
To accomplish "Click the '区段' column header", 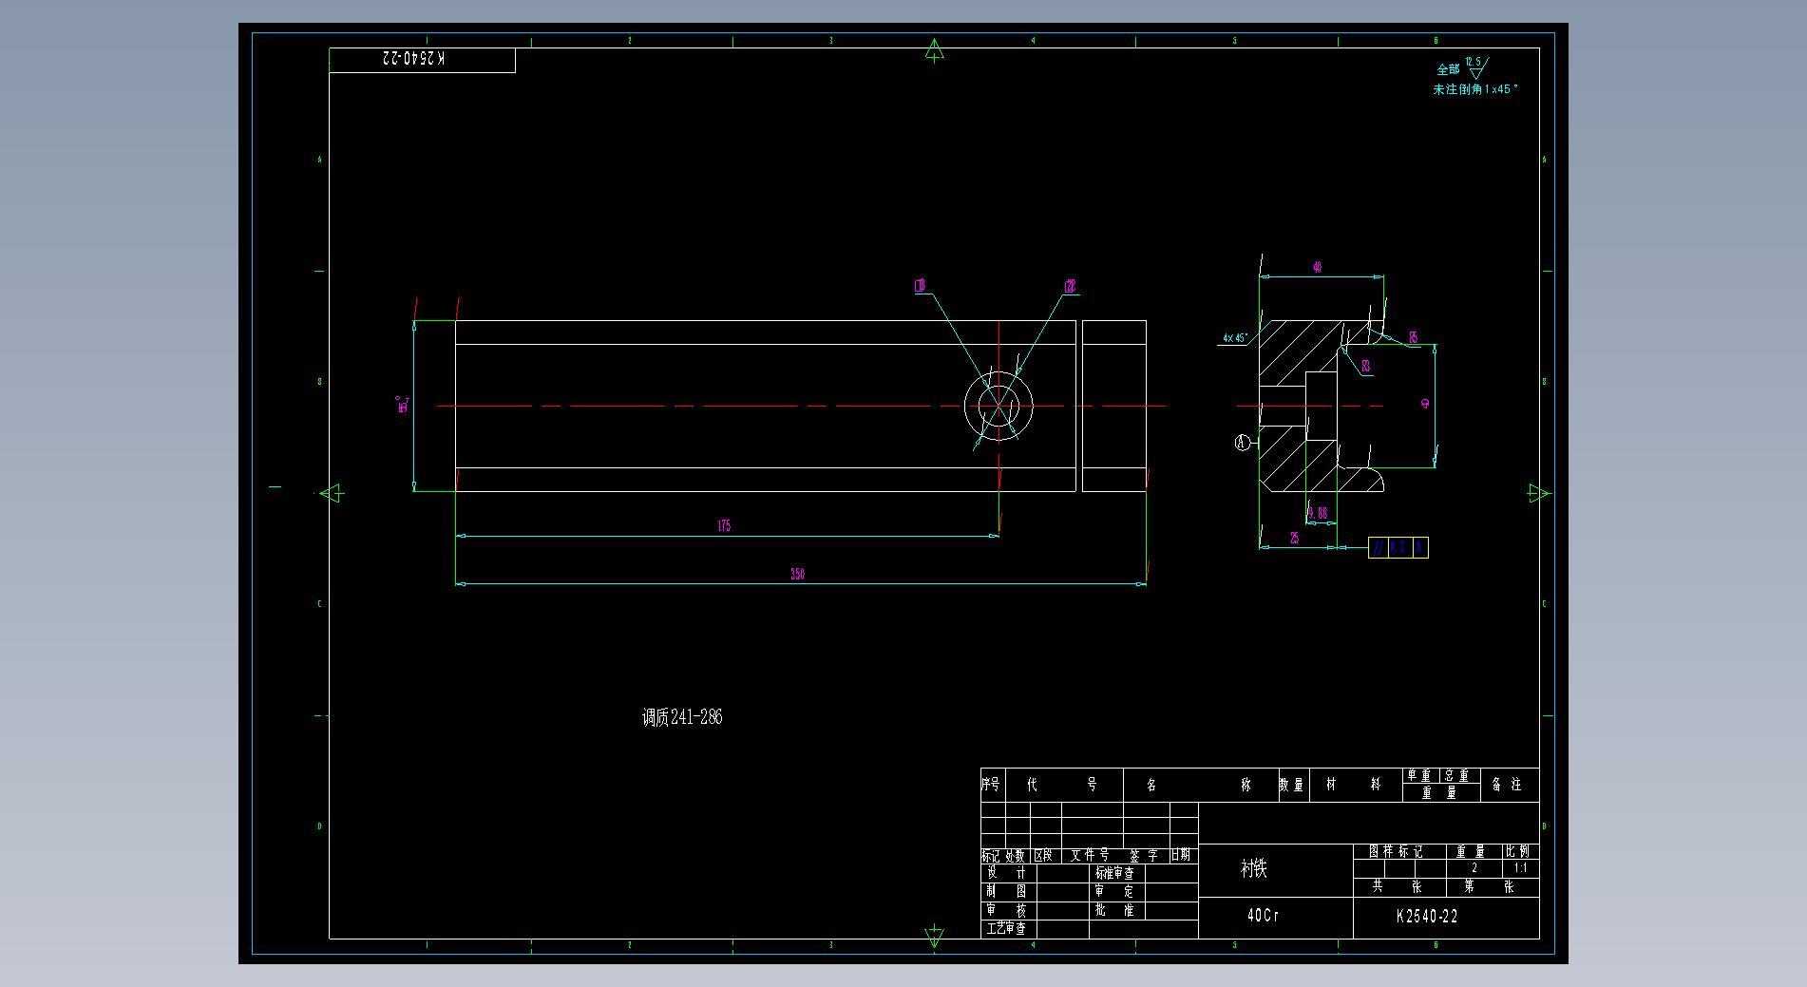I will tap(1043, 855).
